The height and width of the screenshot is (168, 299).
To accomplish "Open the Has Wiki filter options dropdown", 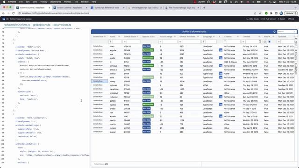I will (265, 42).
